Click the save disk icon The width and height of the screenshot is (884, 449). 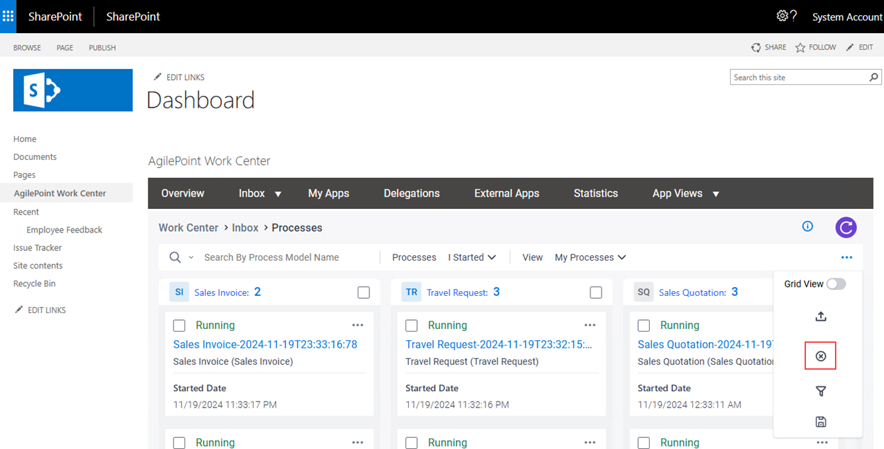(x=820, y=421)
